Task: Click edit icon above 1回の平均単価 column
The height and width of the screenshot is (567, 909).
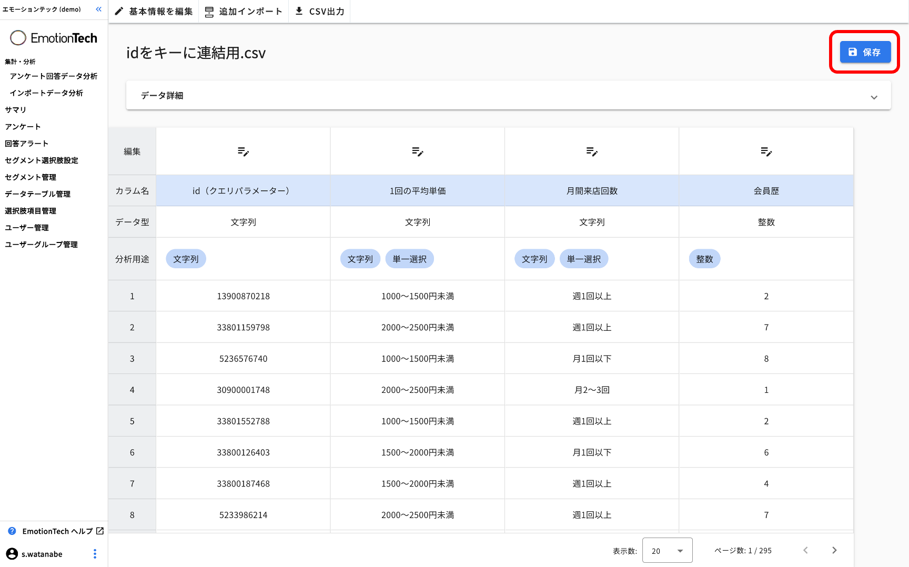Action: coord(418,152)
